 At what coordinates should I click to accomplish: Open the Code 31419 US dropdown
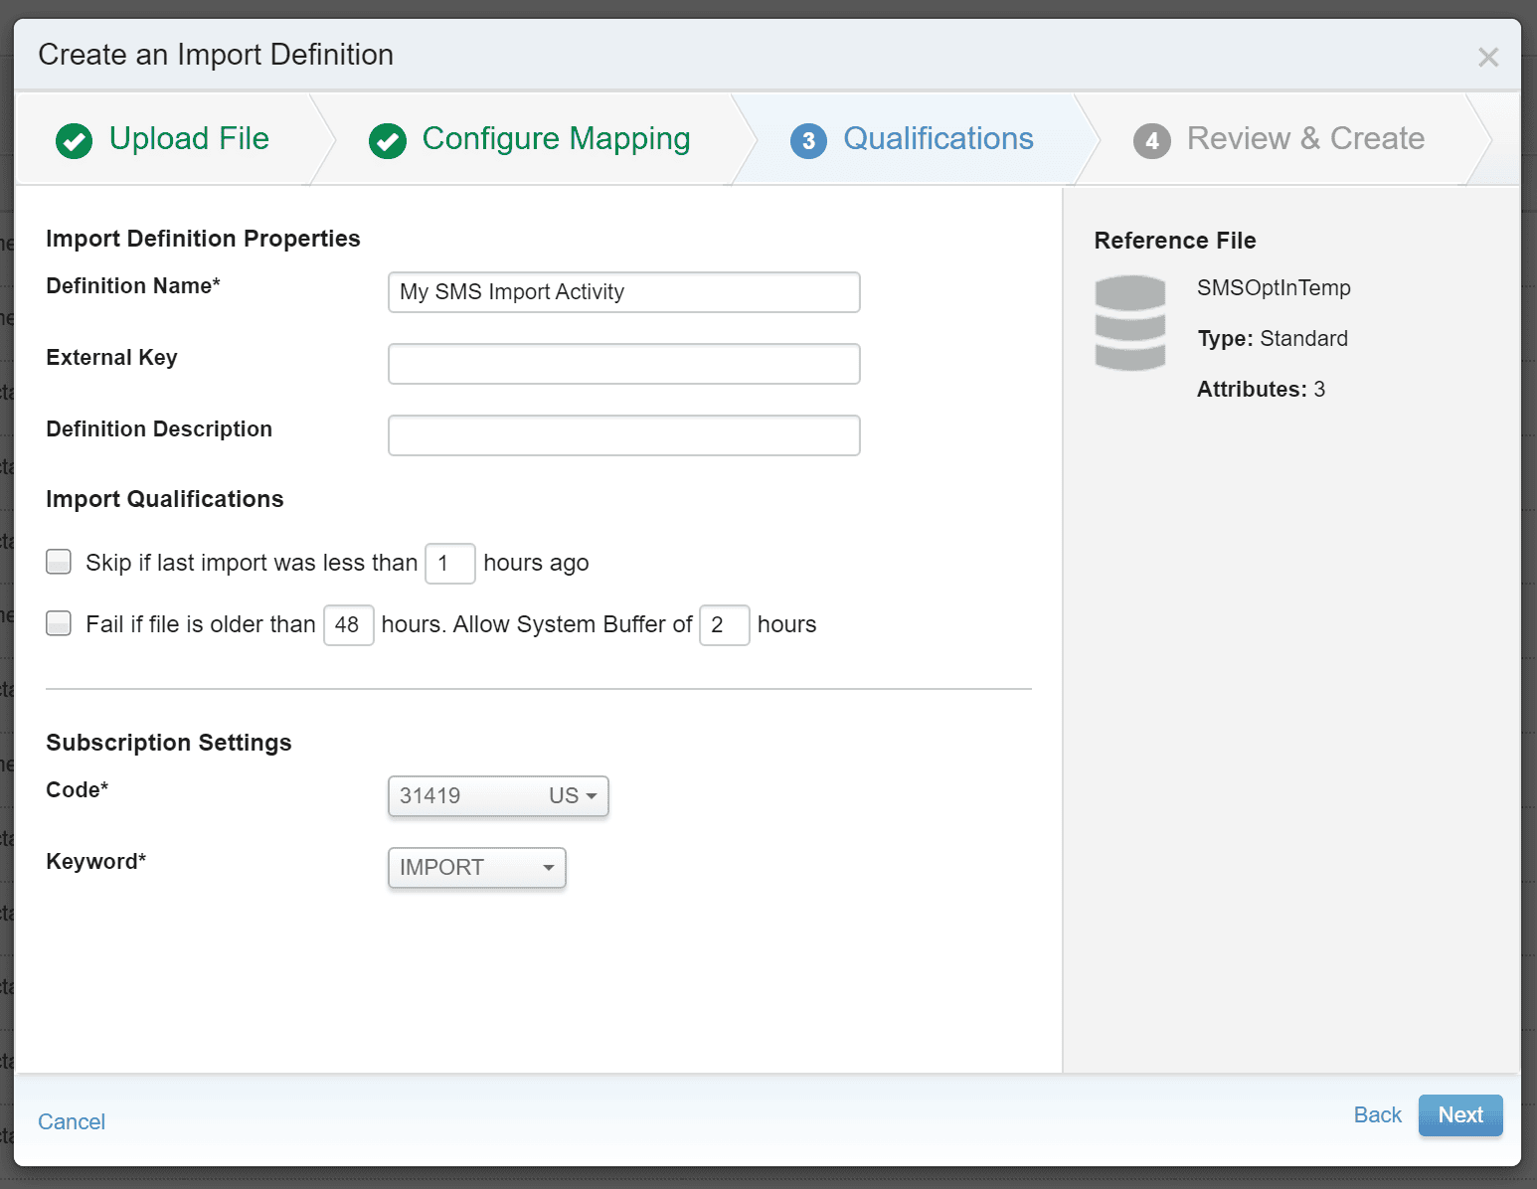click(498, 796)
